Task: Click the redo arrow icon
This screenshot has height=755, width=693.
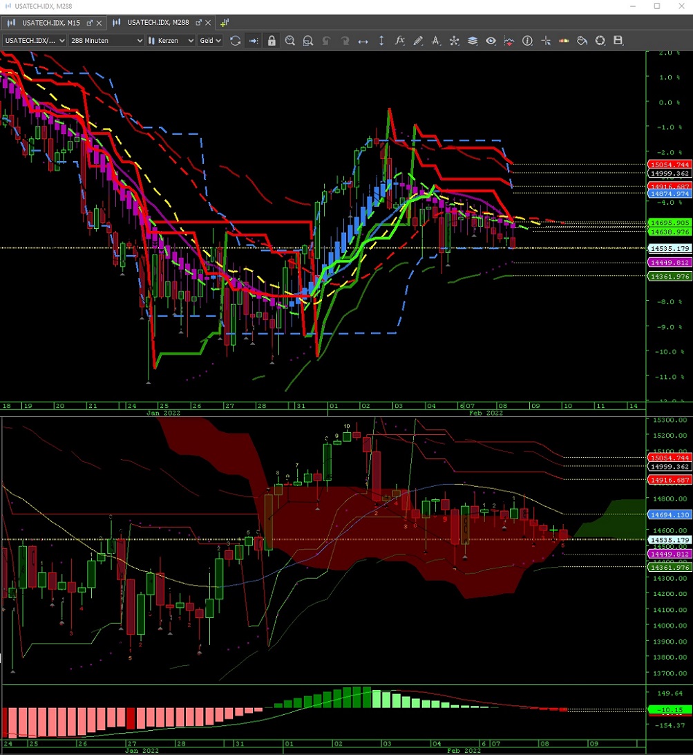Action: pos(345,41)
